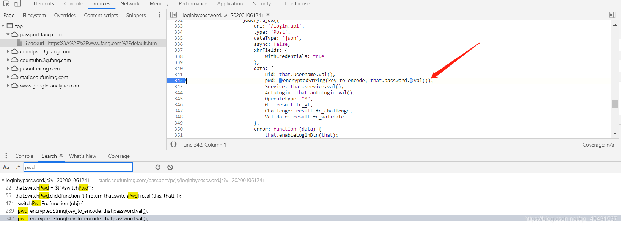This screenshot has height=226, width=621.
Task: Expand the countpvn.3g.fang.com domain
Action: pos(8,51)
